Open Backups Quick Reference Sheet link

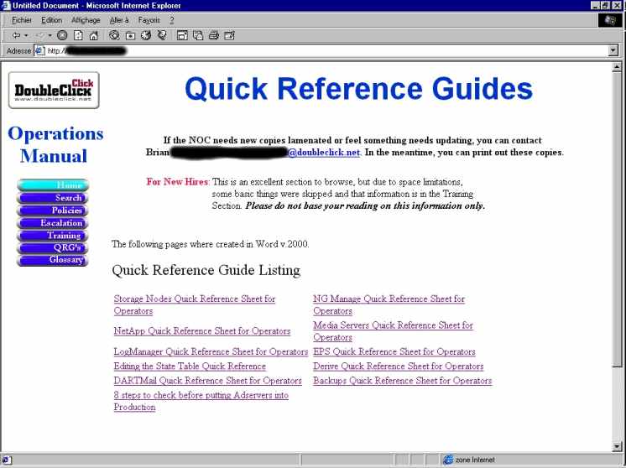pos(403,381)
